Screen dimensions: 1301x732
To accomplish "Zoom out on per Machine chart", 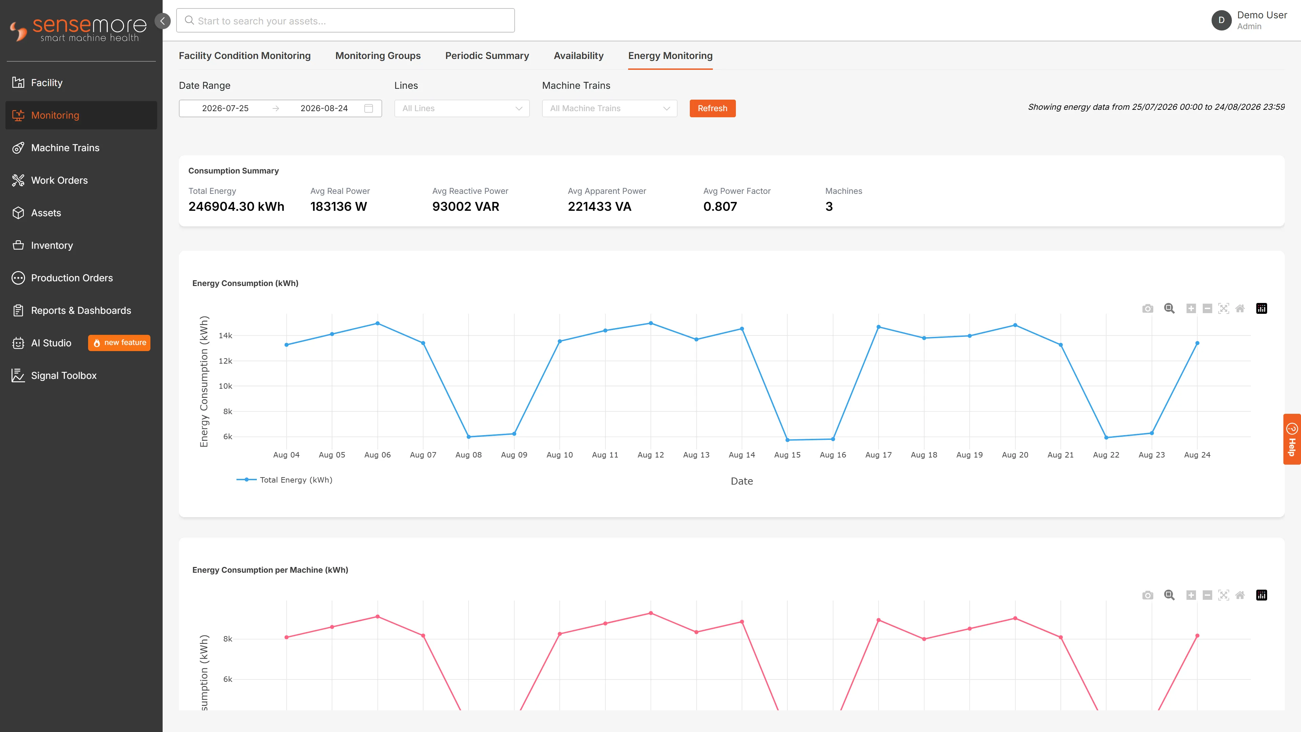I will 1207,595.
